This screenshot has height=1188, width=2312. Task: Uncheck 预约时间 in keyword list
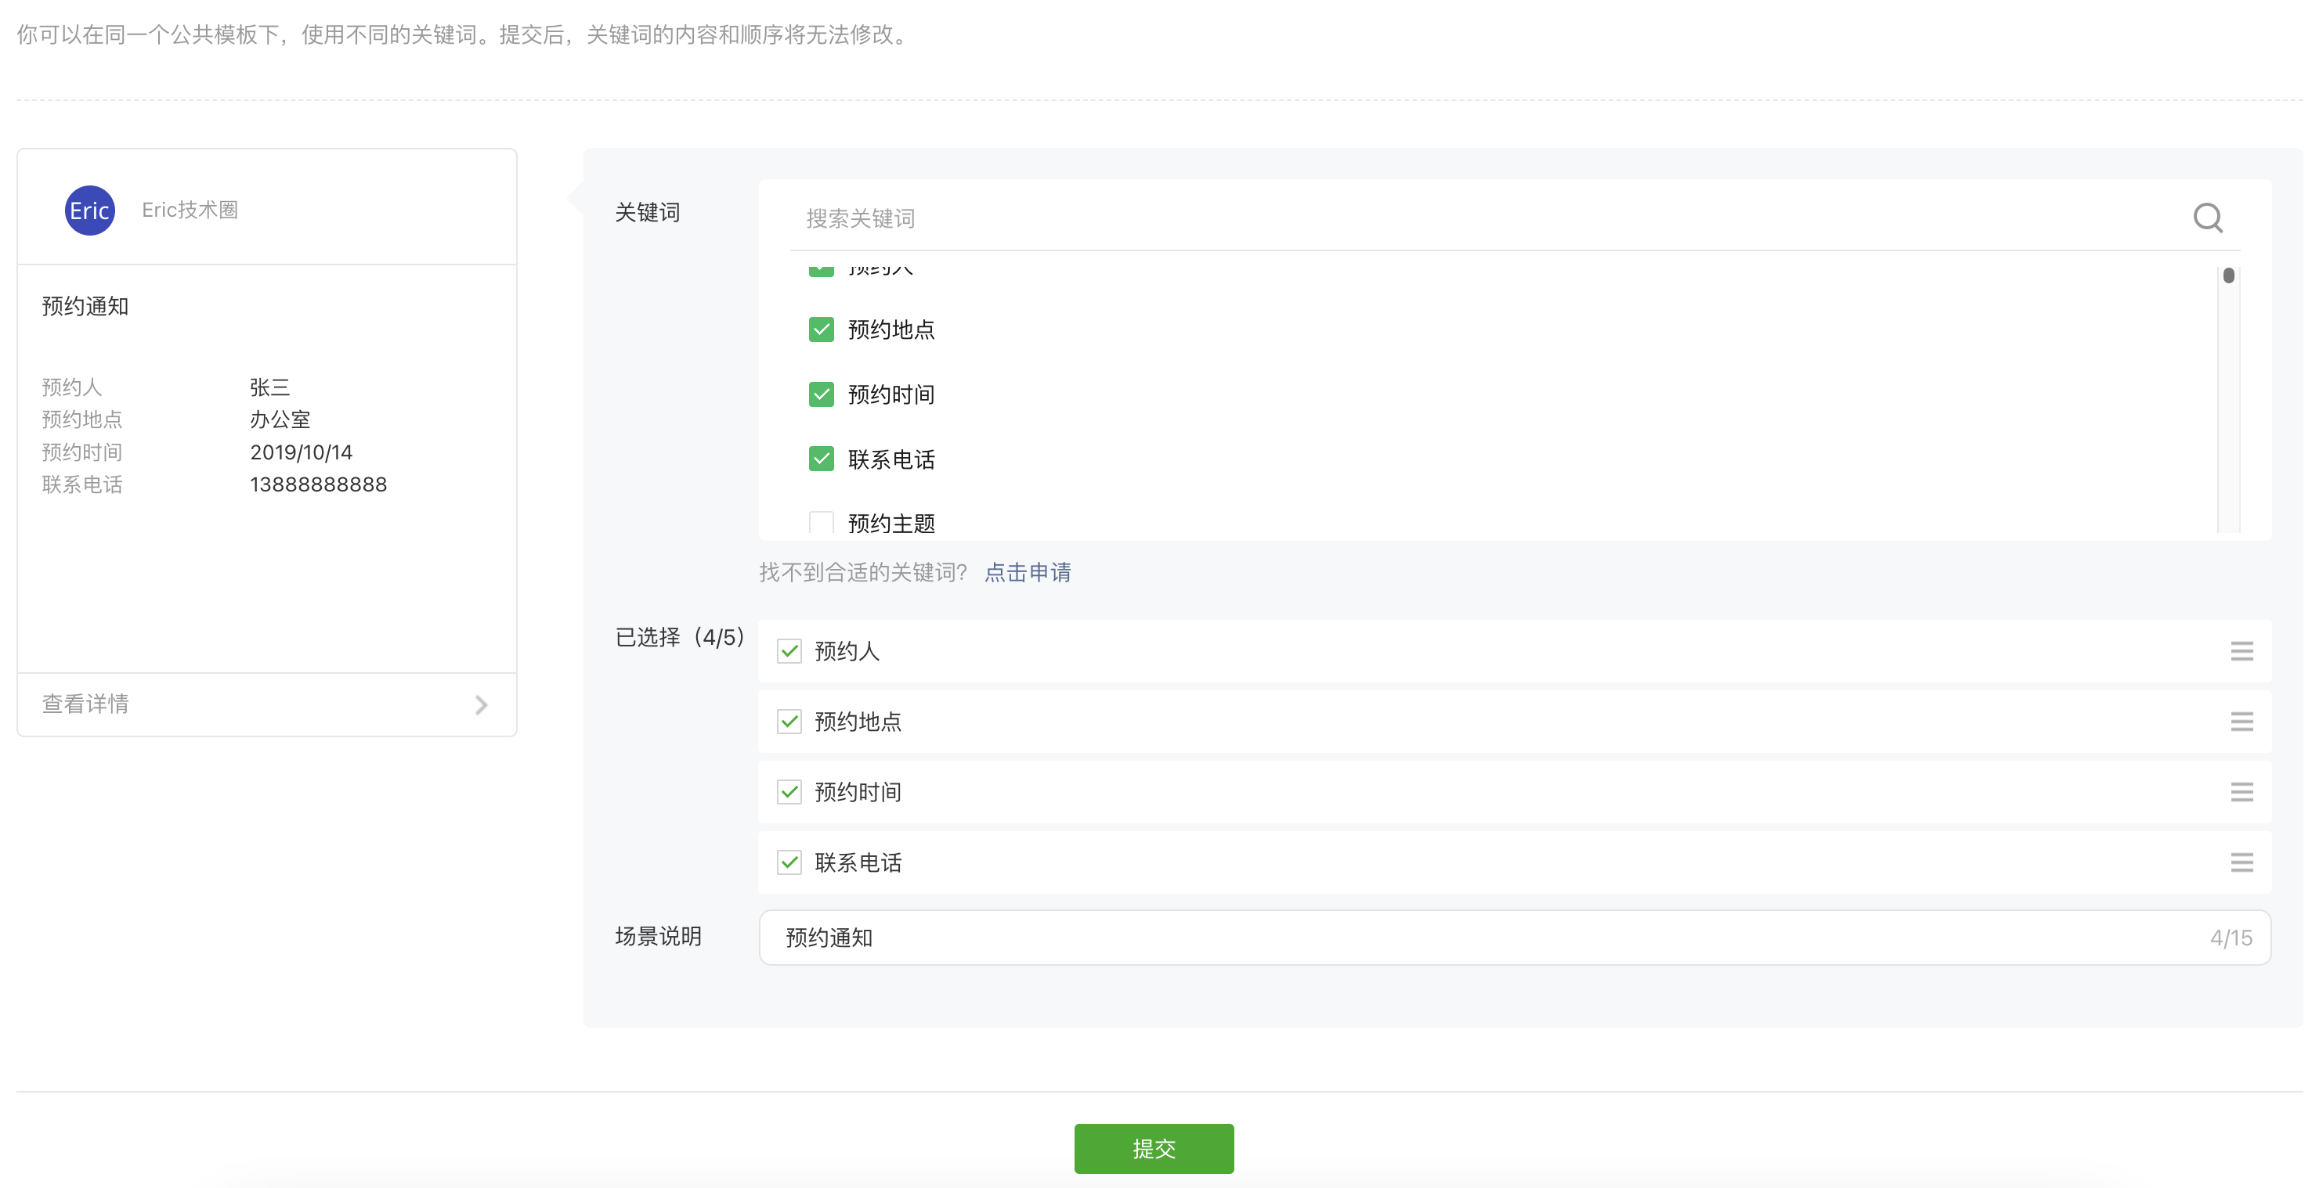pyautogui.click(x=820, y=394)
